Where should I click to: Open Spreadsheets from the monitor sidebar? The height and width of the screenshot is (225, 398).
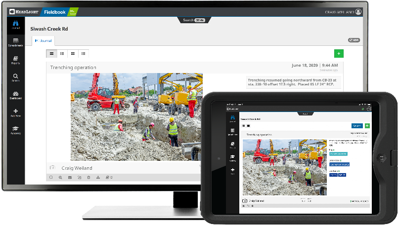pyautogui.click(x=16, y=42)
